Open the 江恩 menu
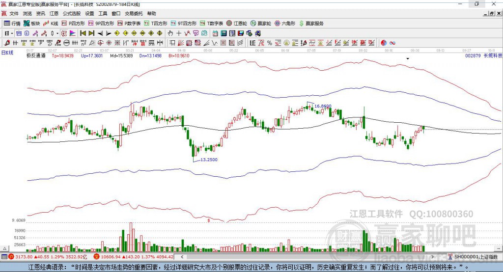The image size is (503, 272). point(54,13)
